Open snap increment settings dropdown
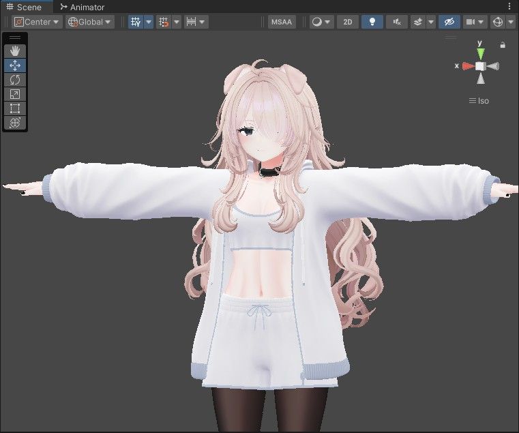The height and width of the screenshot is (433, 519). 196,22
